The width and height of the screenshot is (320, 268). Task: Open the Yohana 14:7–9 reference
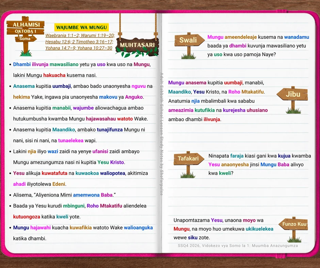[x=61, y=48]
